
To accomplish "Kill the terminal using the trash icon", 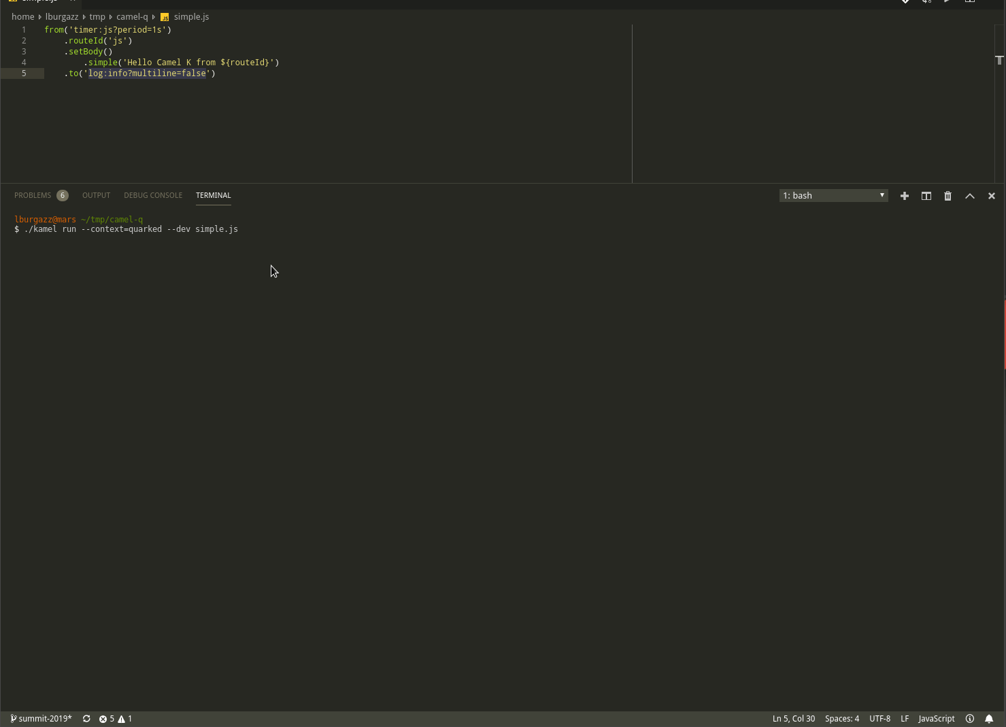I will (948, 195).
